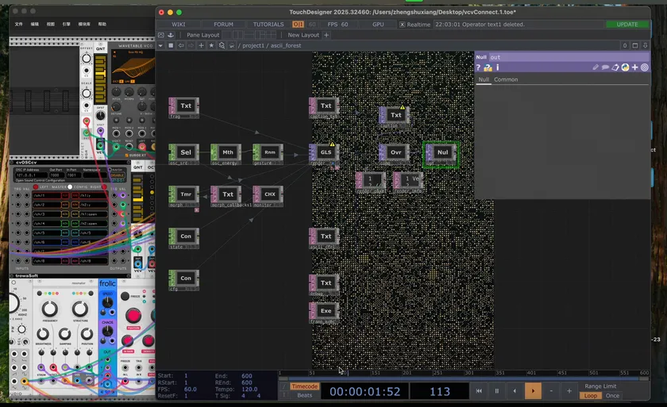Show operator info 'i' icon
Screen dimensions: 667x407
(x=497, y=67)
